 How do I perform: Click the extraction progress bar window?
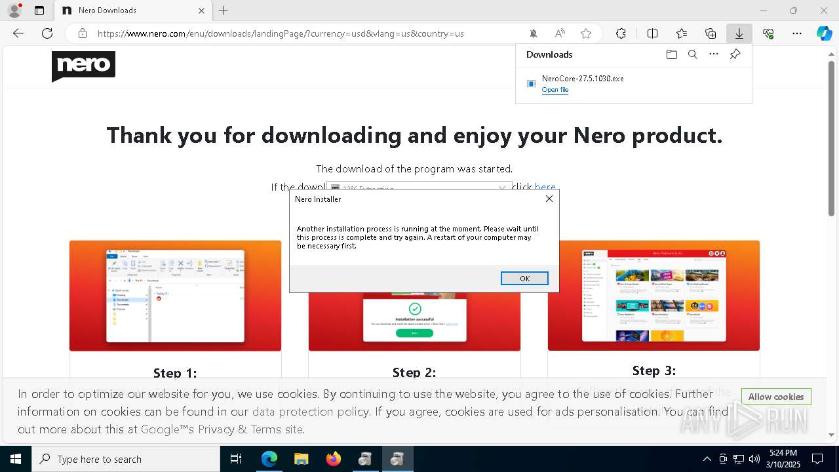coord(419,187)
